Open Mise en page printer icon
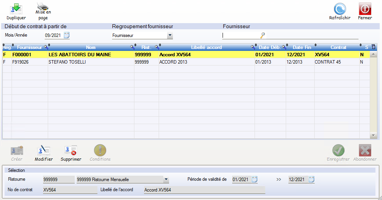 [43, 7]
